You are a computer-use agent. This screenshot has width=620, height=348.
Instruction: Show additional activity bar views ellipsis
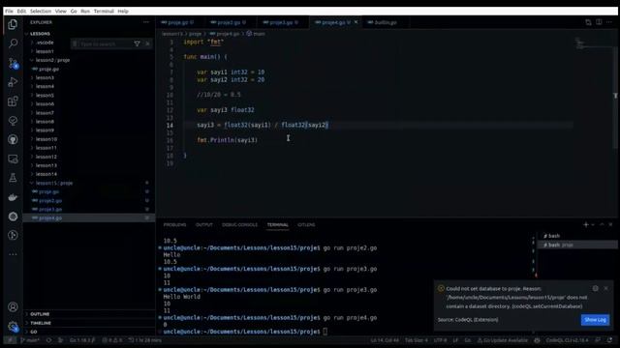[x=13, y=254]
